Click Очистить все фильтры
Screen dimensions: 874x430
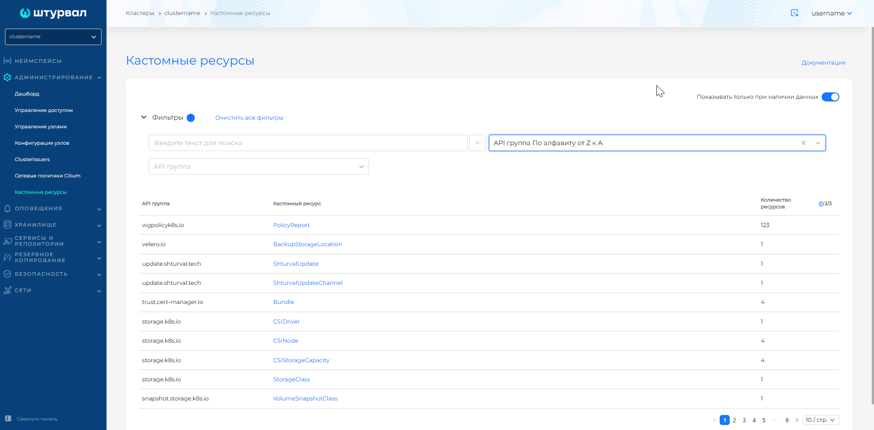[249, 118]
